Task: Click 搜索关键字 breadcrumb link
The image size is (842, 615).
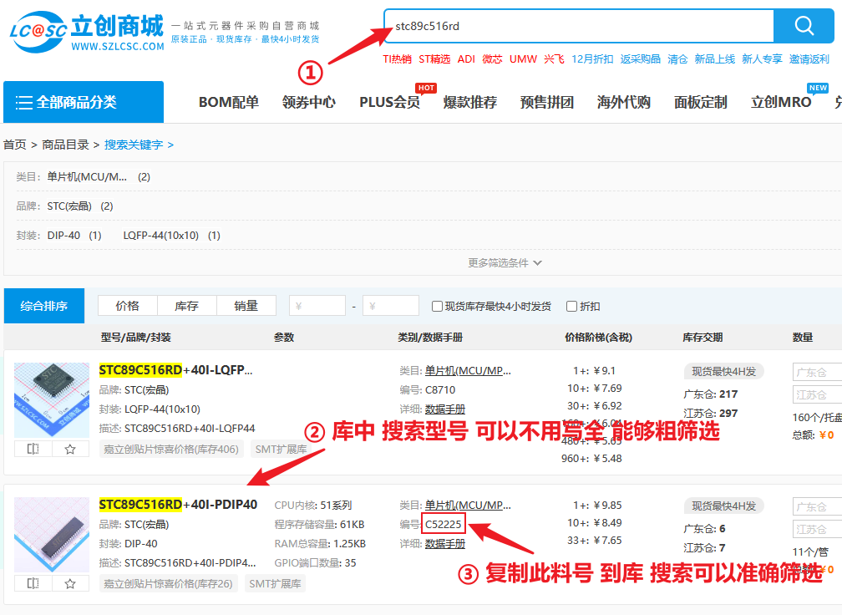Action: (x=134, y=145)
